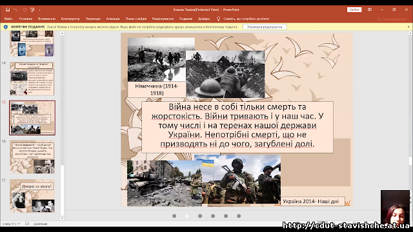413x232 pixels.
Task: Click the Увійти sign-in button
Action: 354,10
